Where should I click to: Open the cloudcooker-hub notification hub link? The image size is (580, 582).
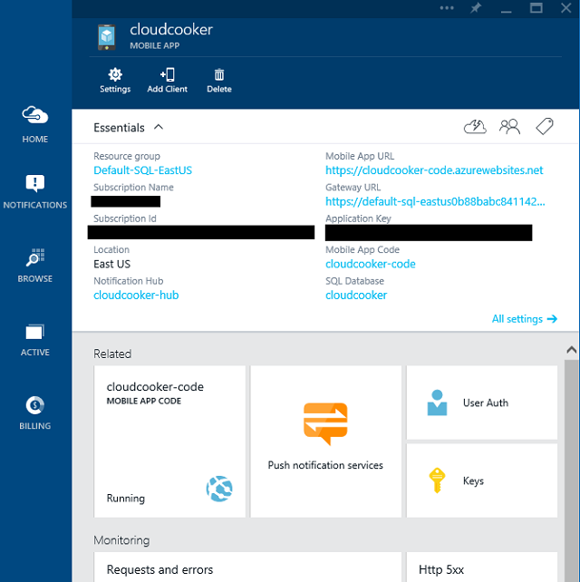pyautogui.click(x=136, y=296)
